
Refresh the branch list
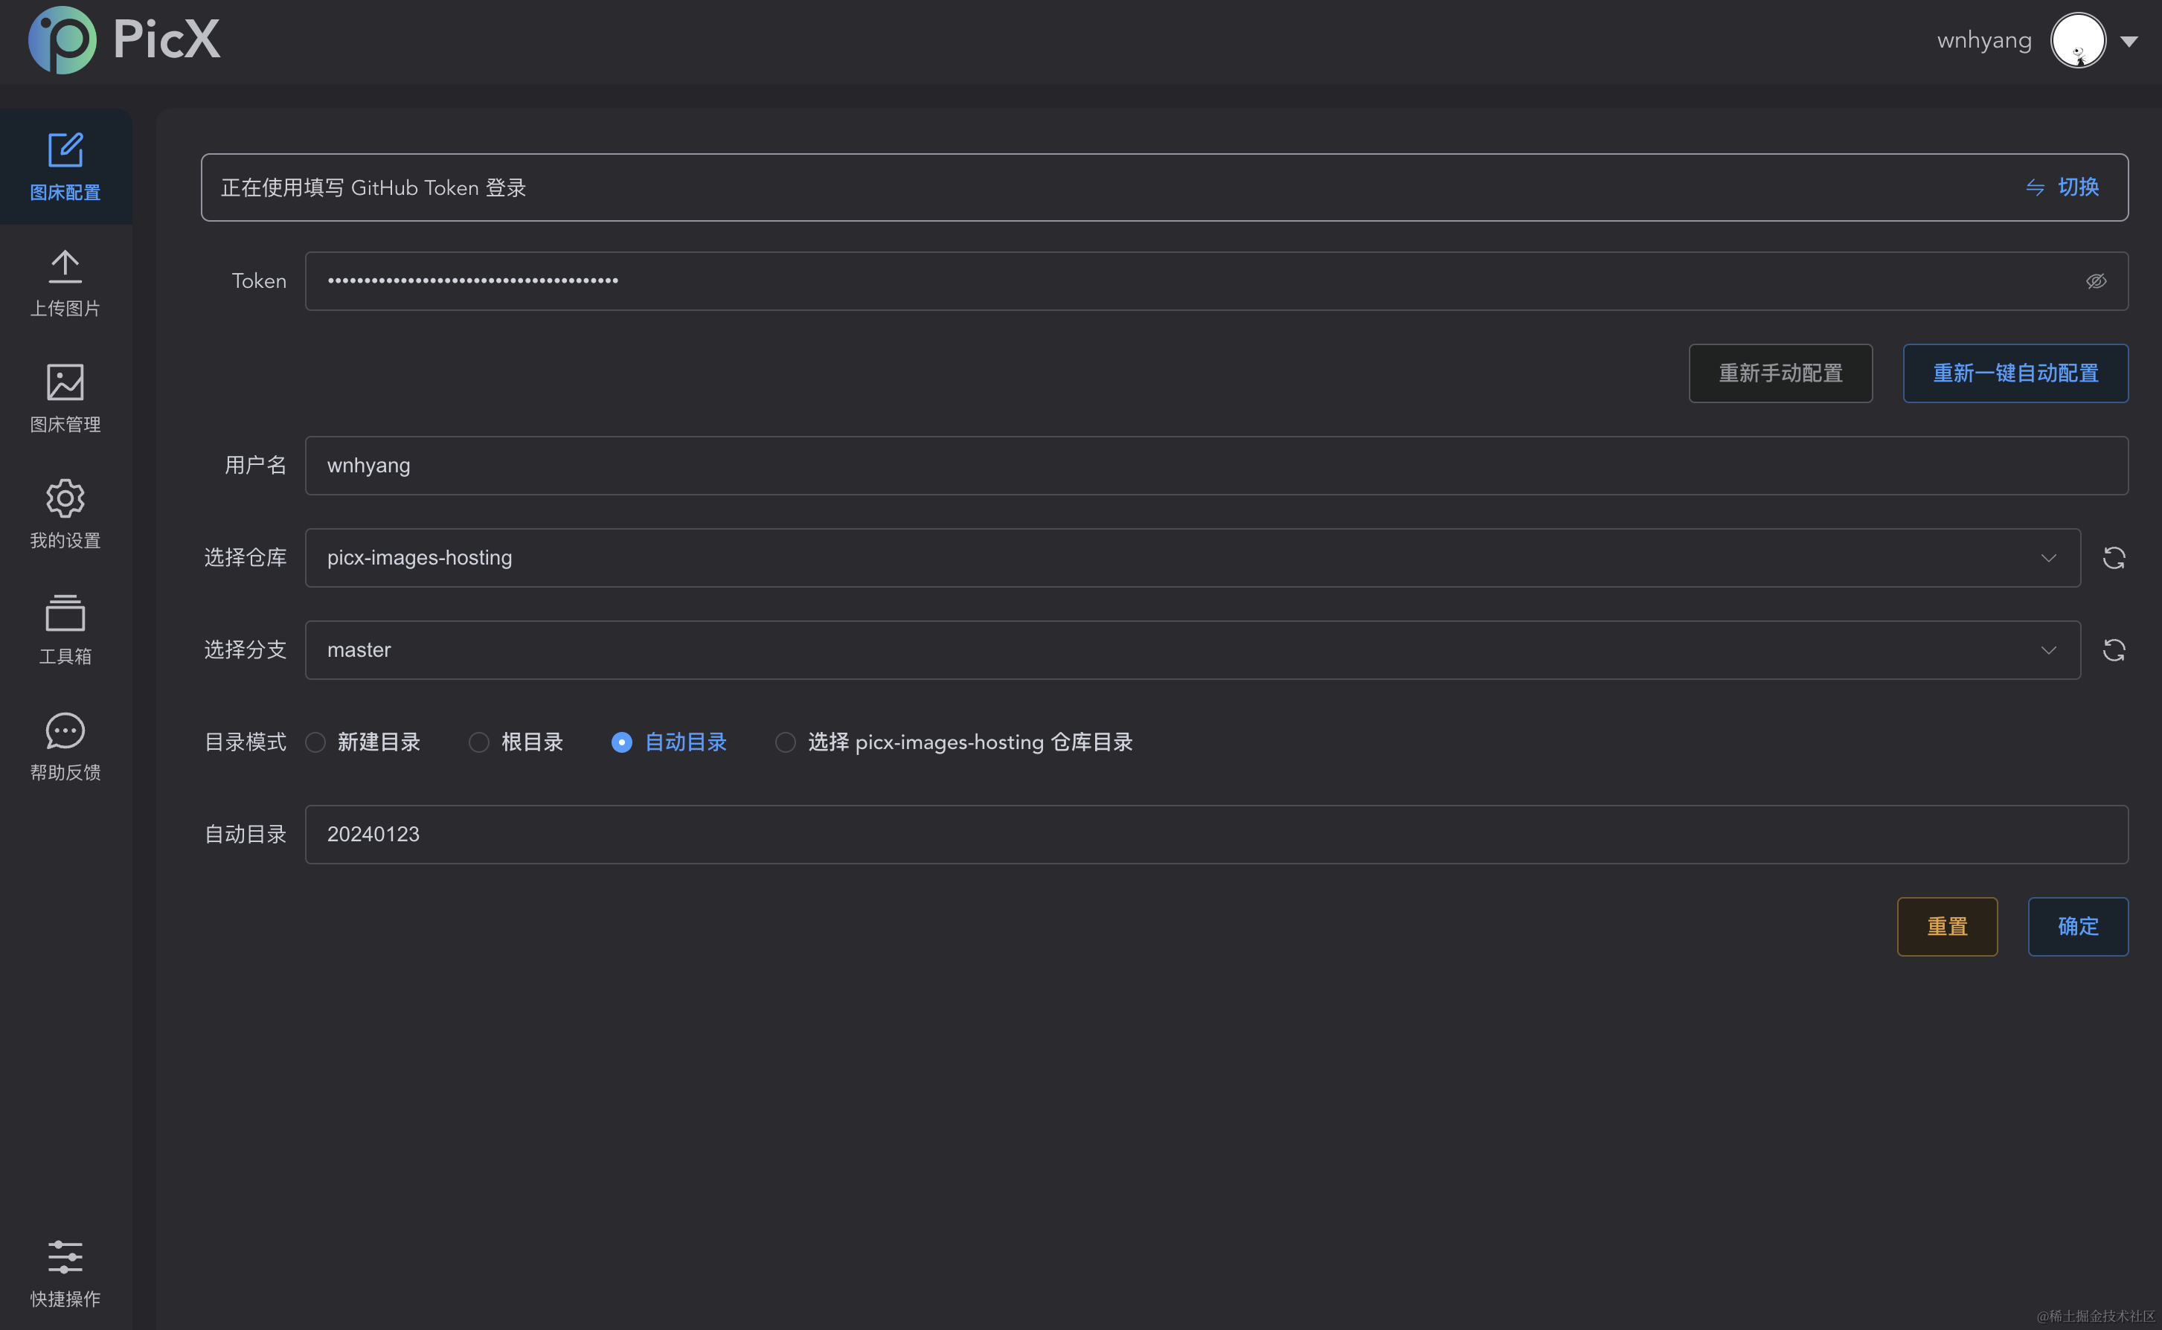pos(2114,650)
